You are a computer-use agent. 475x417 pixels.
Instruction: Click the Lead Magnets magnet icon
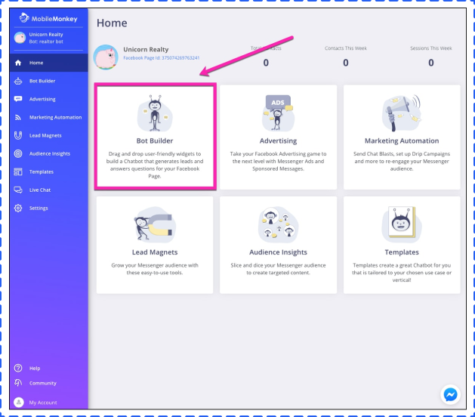pos(18,135)
